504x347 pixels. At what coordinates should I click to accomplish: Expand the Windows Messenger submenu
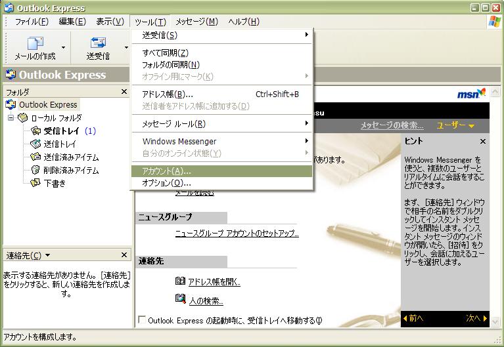click(x=222, y=141)
